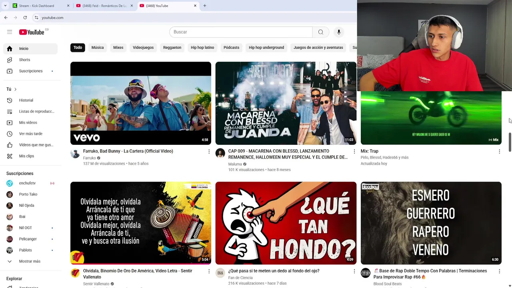Expand subscriptions with Mostrar más

point(30,261)
